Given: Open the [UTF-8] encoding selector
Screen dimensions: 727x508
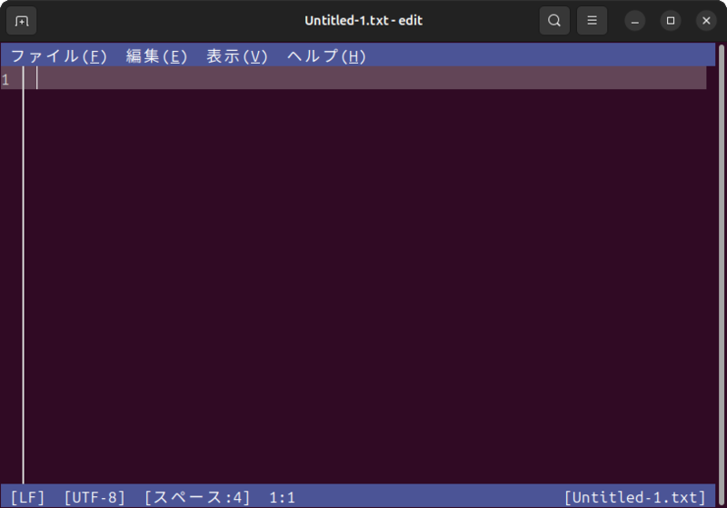Looking at the screenshot, I should pyautogui.click(x=95, y=497).
